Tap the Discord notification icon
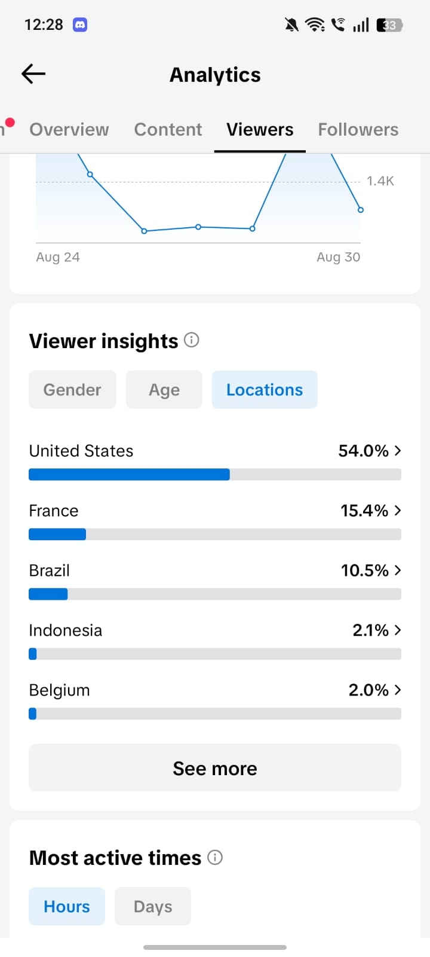 point(80,25)
